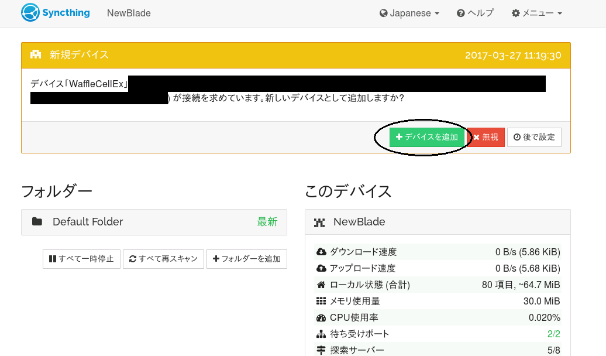Click the memory usage grid icon

(x=321, y=301)
